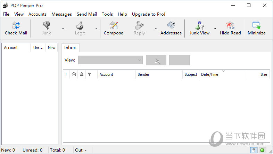This screenshot has width=273, height=154.
Task: Sort by contact person icon column
Action: (82, 74)
